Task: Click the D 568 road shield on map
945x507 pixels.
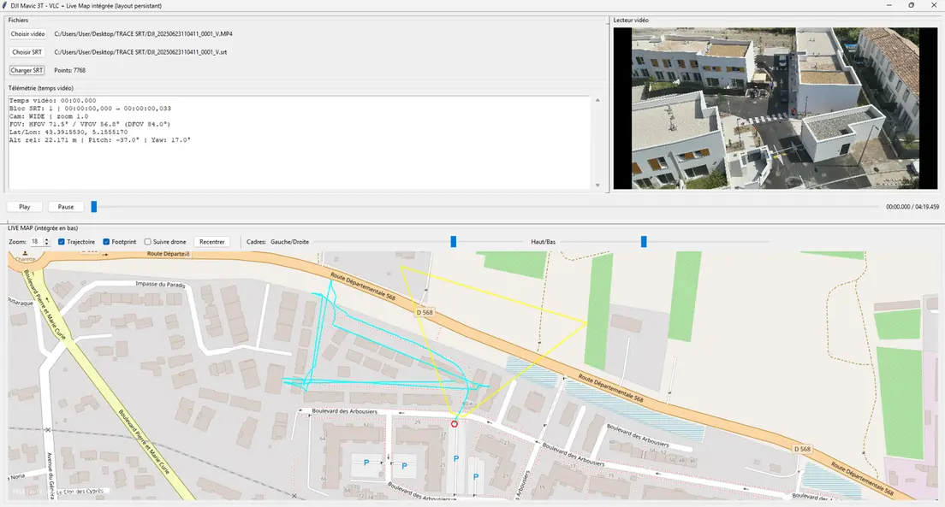Action: tap(425, 313)
